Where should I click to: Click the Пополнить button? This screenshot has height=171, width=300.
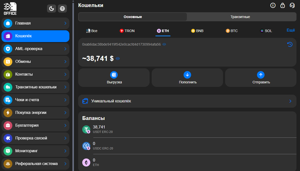[x=187, y=77]
